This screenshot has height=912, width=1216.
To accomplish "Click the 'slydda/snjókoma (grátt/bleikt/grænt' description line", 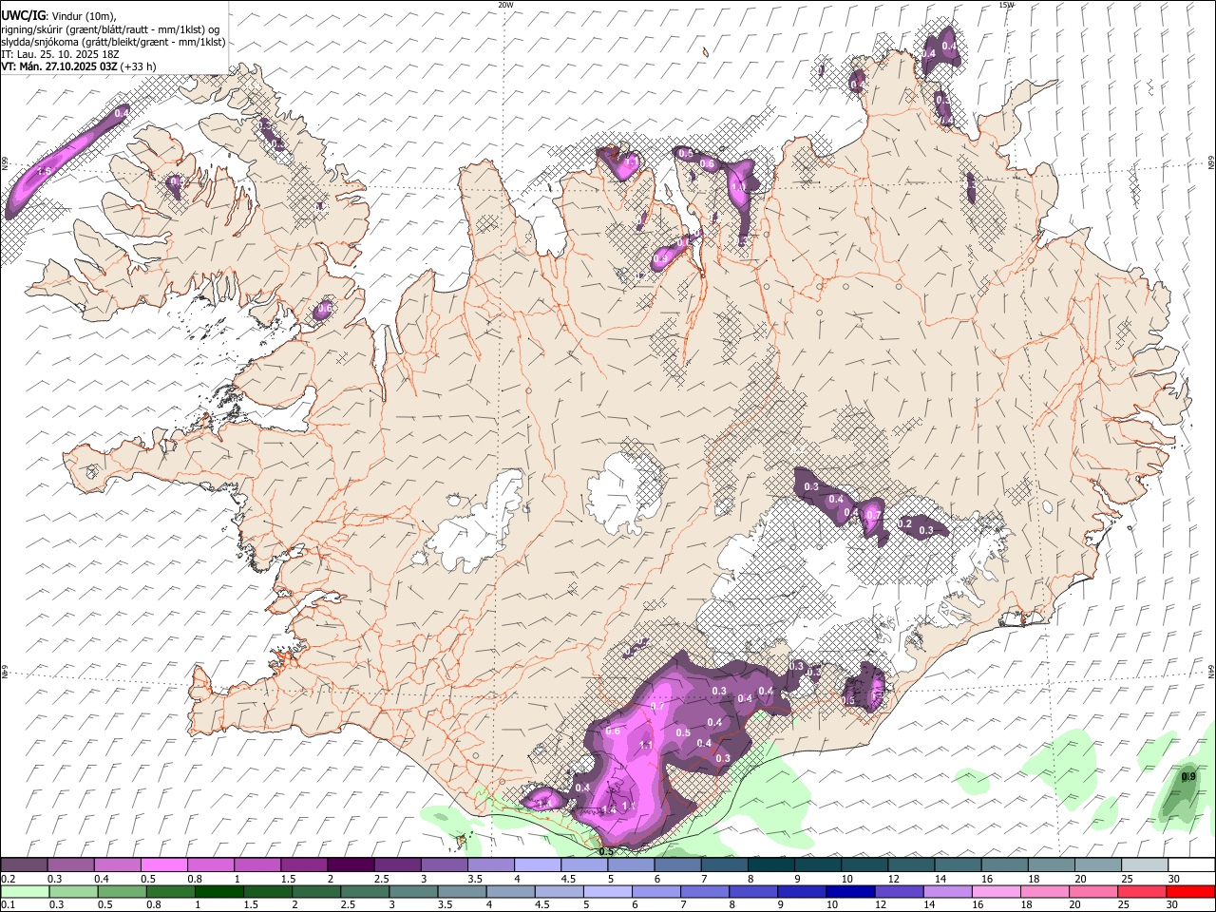I will click(x=113, y=42).
